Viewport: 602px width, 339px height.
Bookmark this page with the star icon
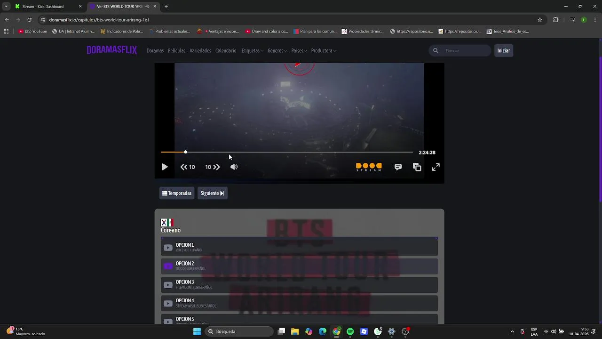coord(540,20)
